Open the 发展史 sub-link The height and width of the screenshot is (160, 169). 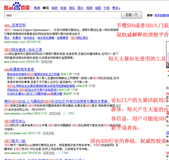click(17, 38)
